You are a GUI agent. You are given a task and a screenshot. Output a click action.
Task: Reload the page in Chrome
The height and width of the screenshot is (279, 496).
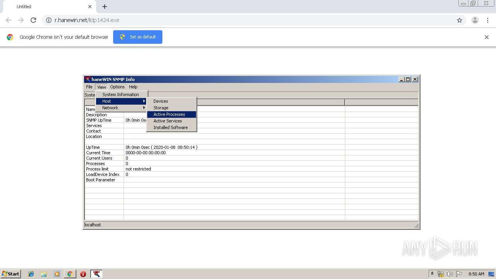click(x=33, y=20)
